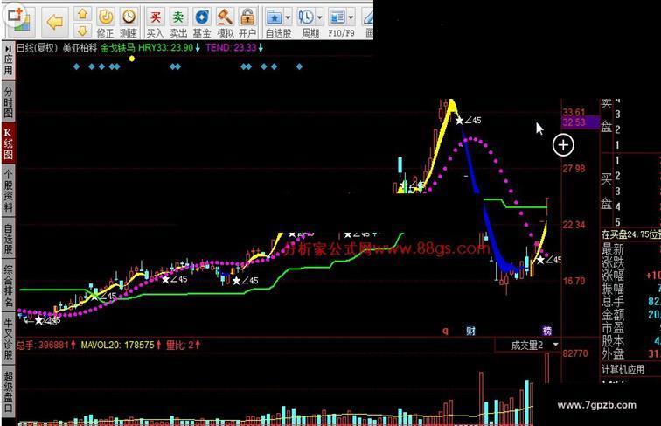Click the 振幅 row in the quote panel

[x=630, y=289]
